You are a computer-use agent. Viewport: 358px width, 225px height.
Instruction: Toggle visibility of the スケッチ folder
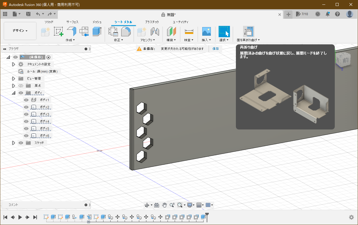pyautogui.click(x=21, y=143)
